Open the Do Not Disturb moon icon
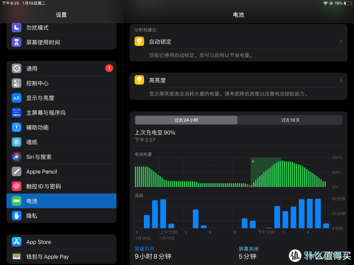Screen dimensions: 354x265 [17, 28]
